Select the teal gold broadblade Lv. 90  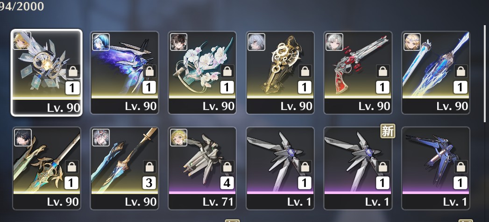(46, 168)
